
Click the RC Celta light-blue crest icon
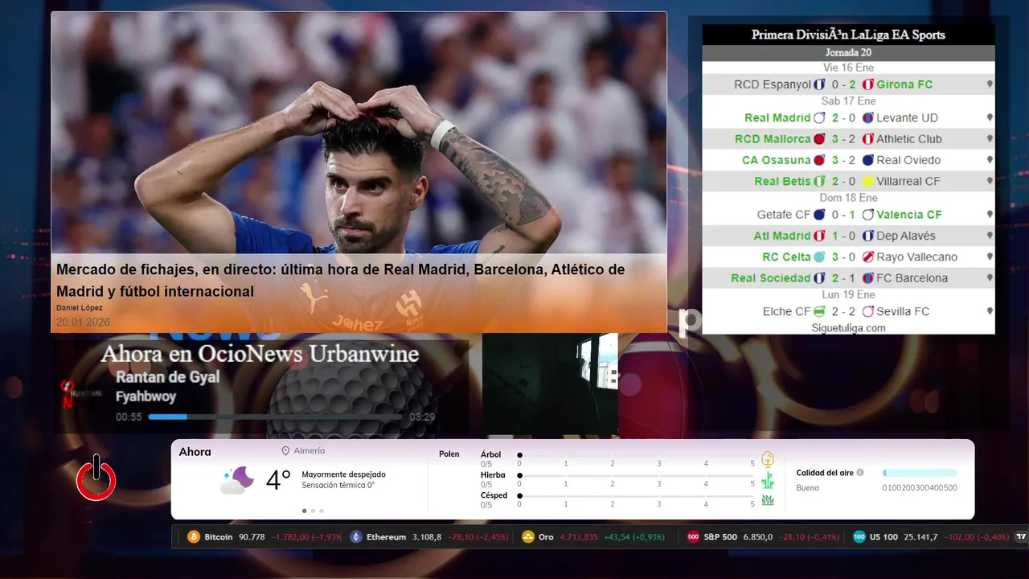point(819,257)
